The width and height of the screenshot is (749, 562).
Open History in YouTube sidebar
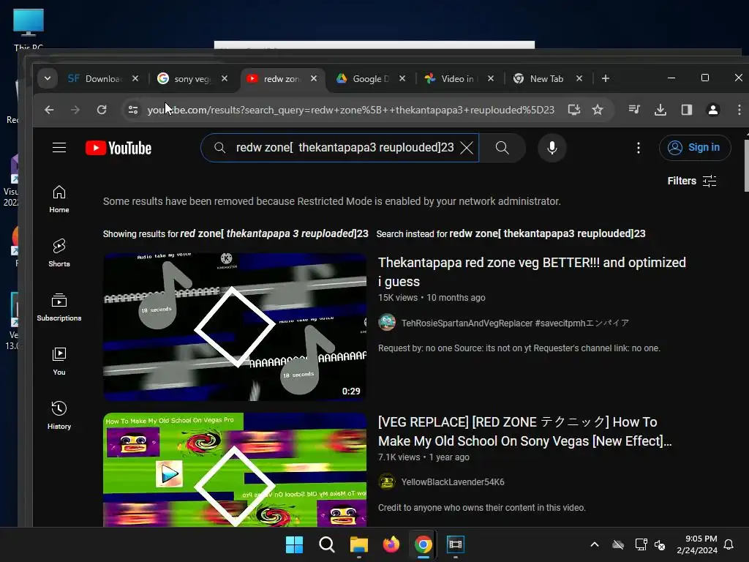[59, 415]
